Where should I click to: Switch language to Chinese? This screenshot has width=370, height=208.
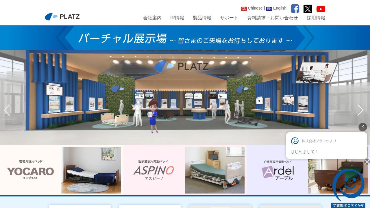[x=255, y=8]
